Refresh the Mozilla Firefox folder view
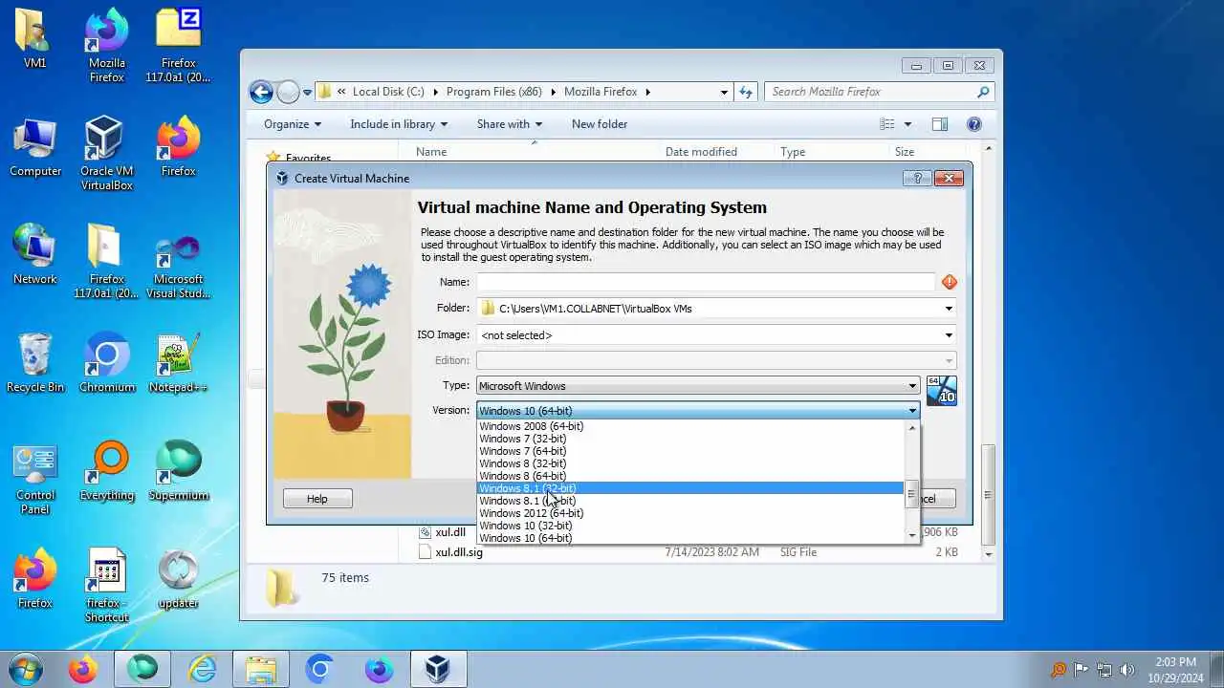Viewport: 1224px width, 688px height. click(747, 92)
